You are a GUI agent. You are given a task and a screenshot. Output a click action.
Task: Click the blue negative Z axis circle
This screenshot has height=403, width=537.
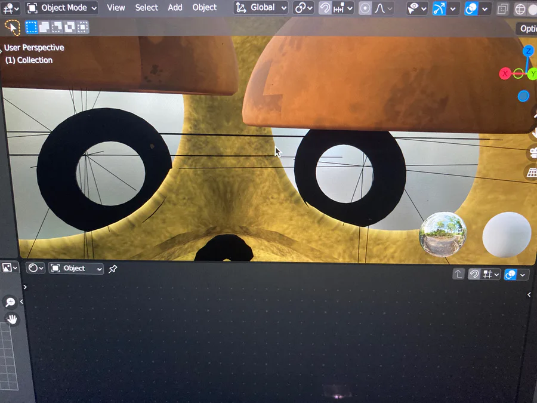click(523, 96)
